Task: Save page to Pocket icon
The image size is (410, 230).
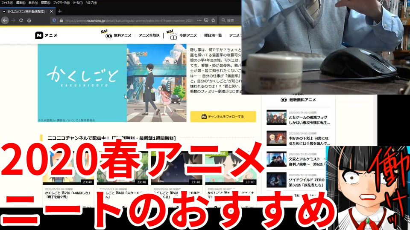Action: pos(206,20)
